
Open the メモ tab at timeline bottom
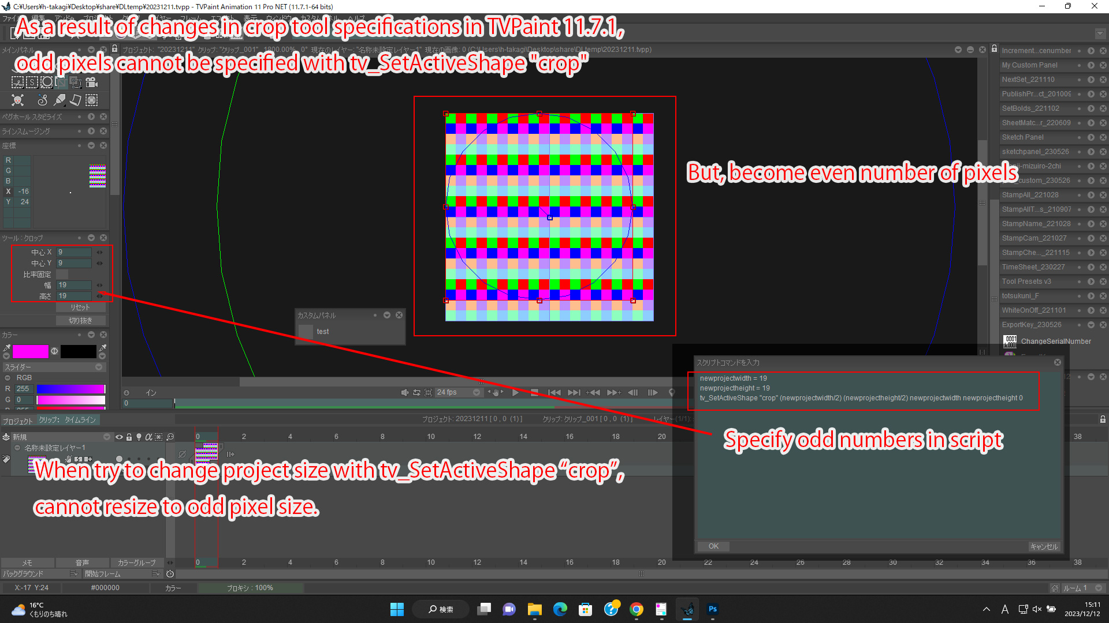[27, 562]
